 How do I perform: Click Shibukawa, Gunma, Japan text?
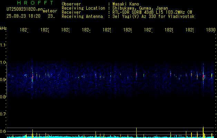pyautogui.click(x=140, y=8)
